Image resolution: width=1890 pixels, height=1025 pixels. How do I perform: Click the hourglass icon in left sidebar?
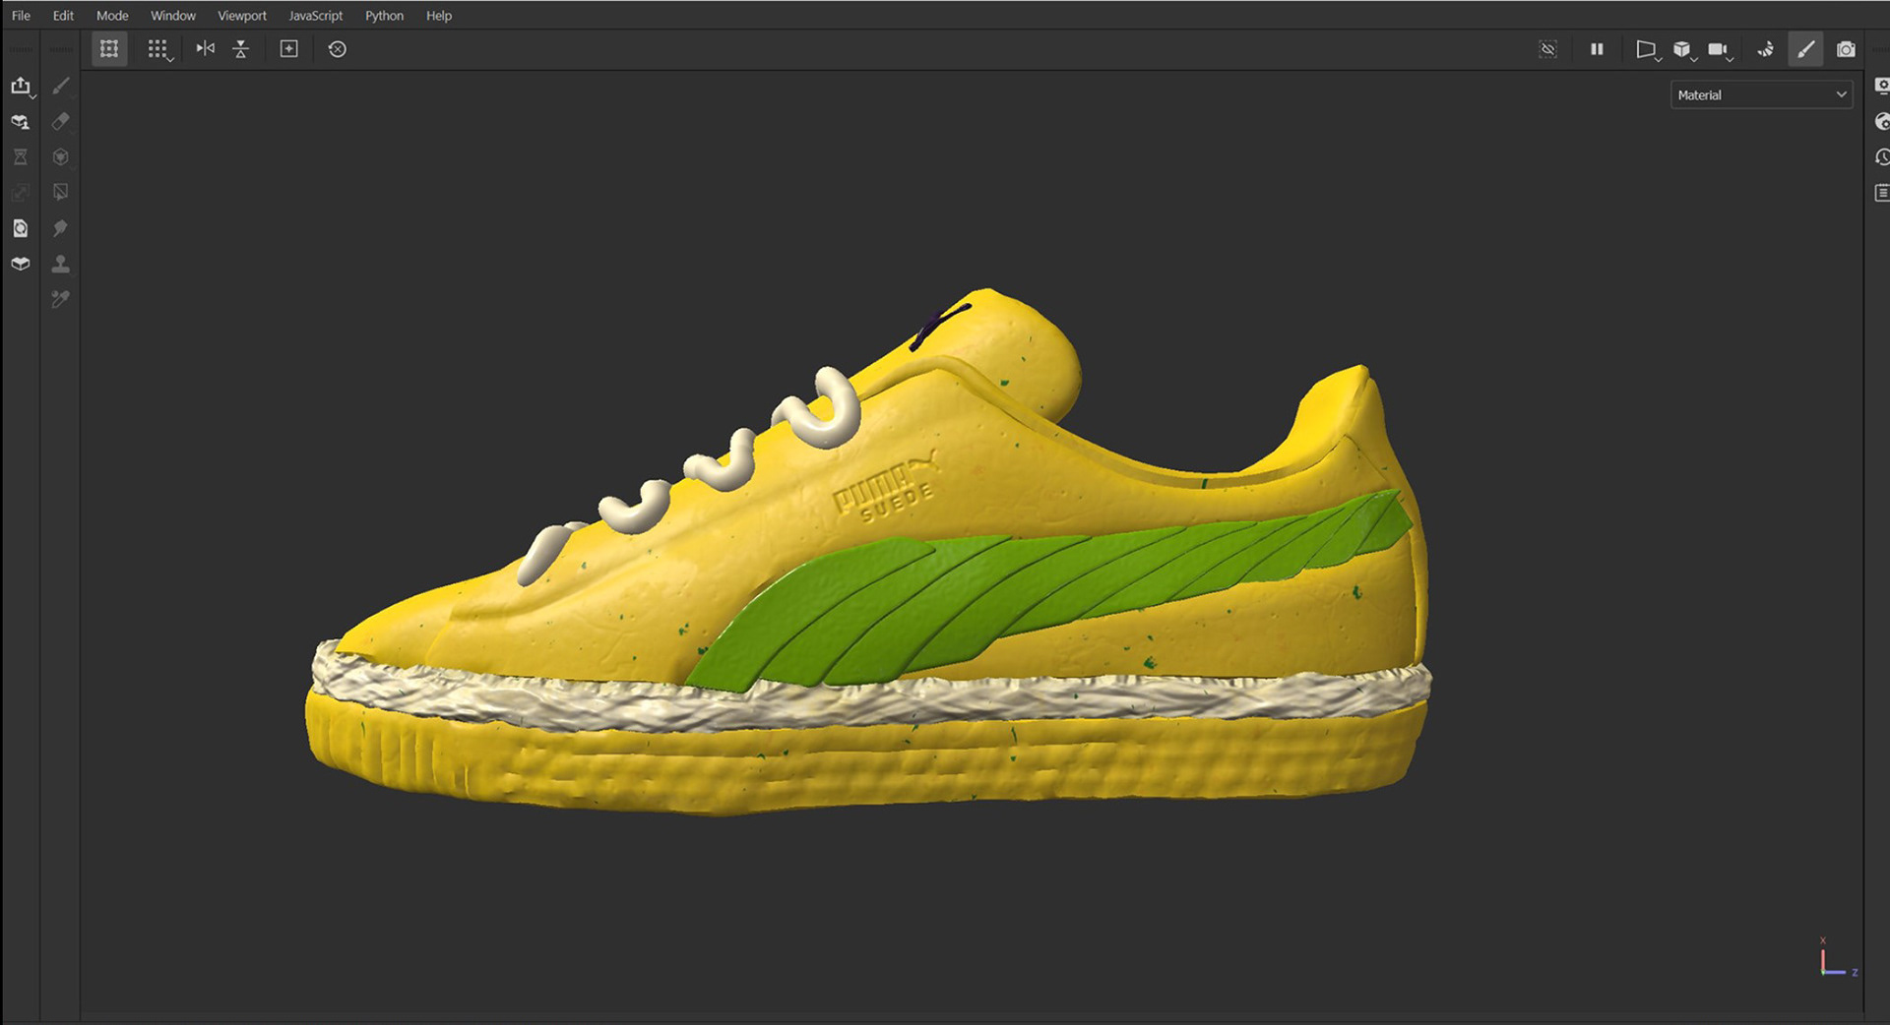(21, 157)
